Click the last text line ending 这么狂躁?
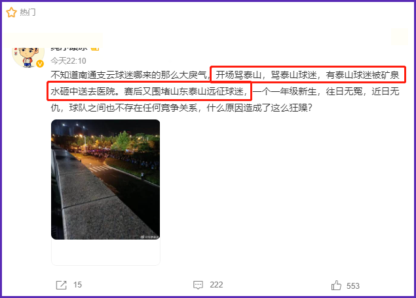The height and width of the screenshot is (298, 416). [181, 108]
